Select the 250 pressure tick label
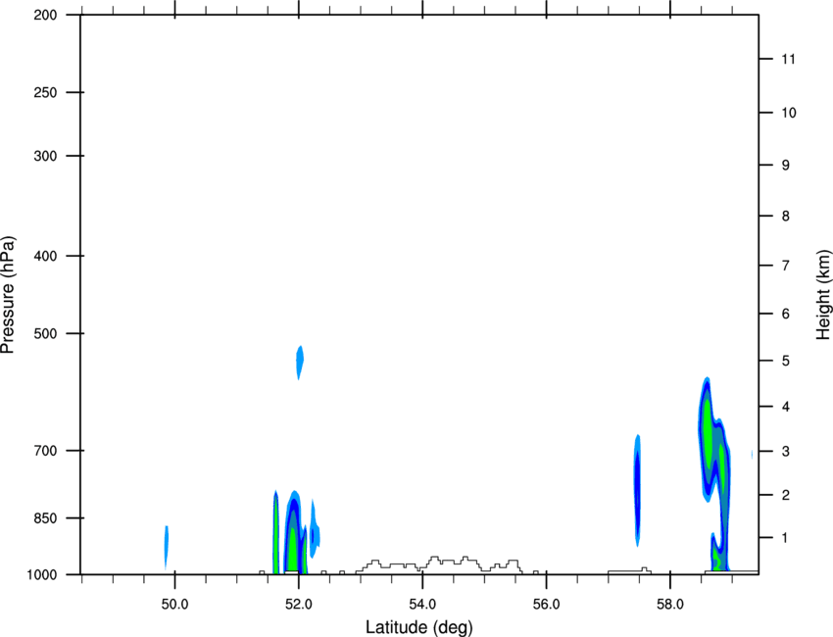Image resolution: width=833 pixels, height=637 pixels. pyautogui.click(x=45, y=92)
